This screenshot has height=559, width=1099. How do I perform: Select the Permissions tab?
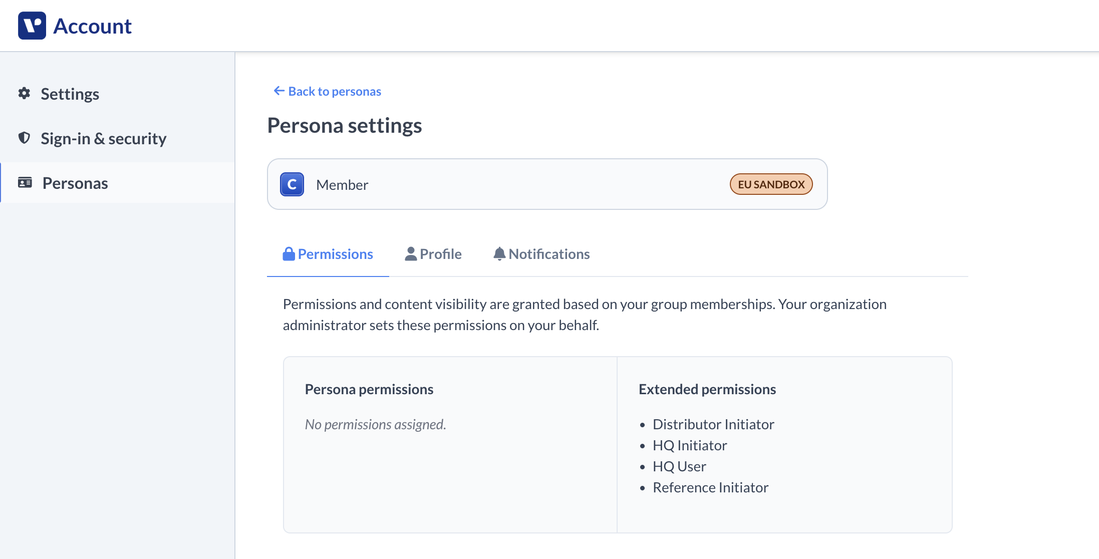(328, 254)
